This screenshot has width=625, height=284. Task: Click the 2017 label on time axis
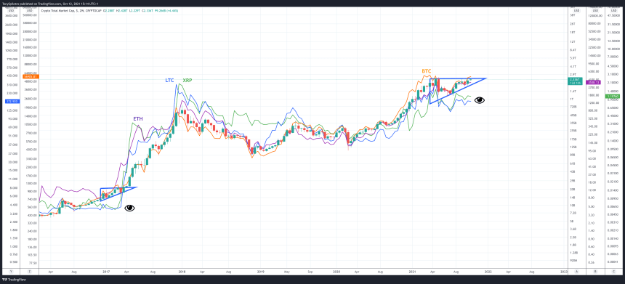(x=106, y=271)
